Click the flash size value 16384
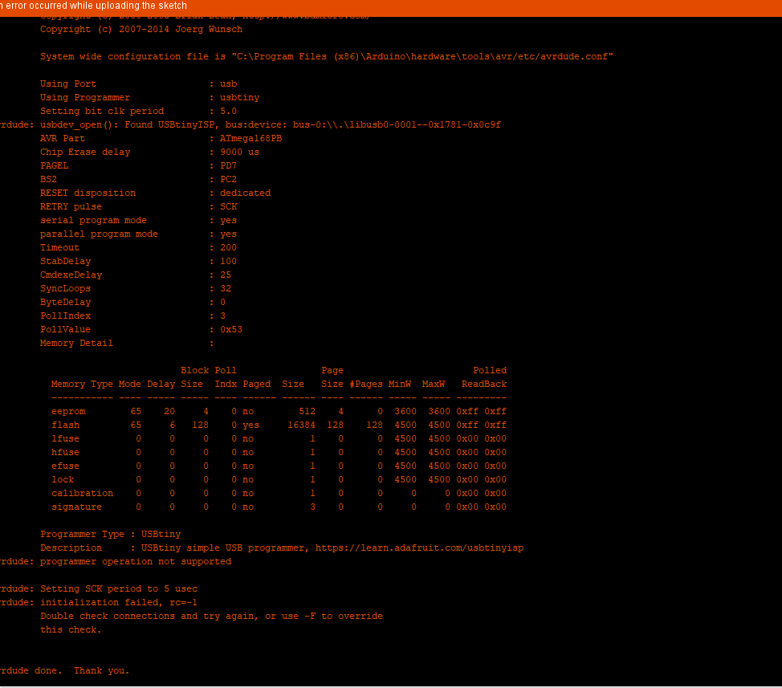The width and height of the screenshot is (782, 688). coord(301,425)
